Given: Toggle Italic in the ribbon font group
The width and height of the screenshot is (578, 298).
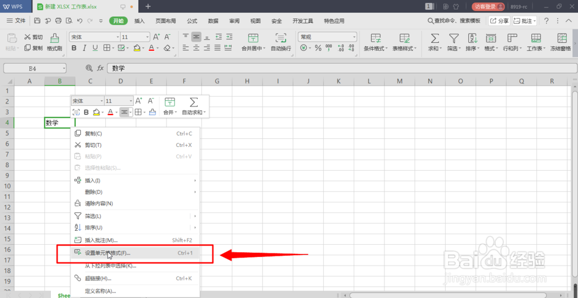Looking at the screenshot, I should (84, 48).
